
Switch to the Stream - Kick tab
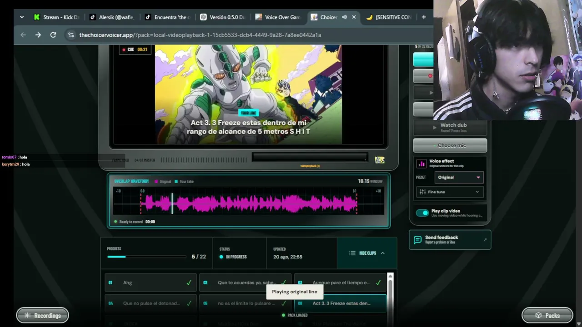pyautogui.click(x=56, y=17)
